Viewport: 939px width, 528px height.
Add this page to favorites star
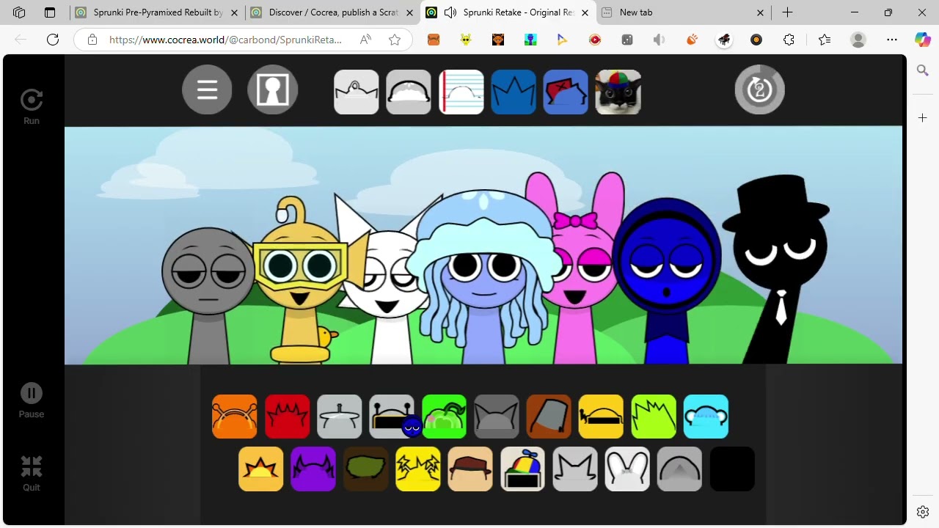(x=395, y=40)
